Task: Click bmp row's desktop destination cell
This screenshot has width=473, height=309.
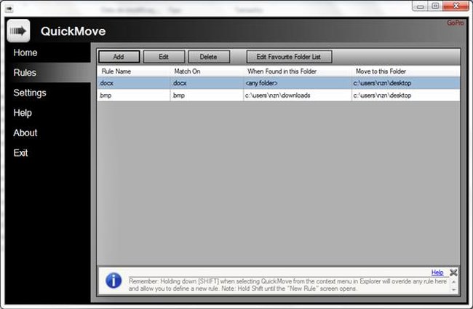Action: click(406, 95)
